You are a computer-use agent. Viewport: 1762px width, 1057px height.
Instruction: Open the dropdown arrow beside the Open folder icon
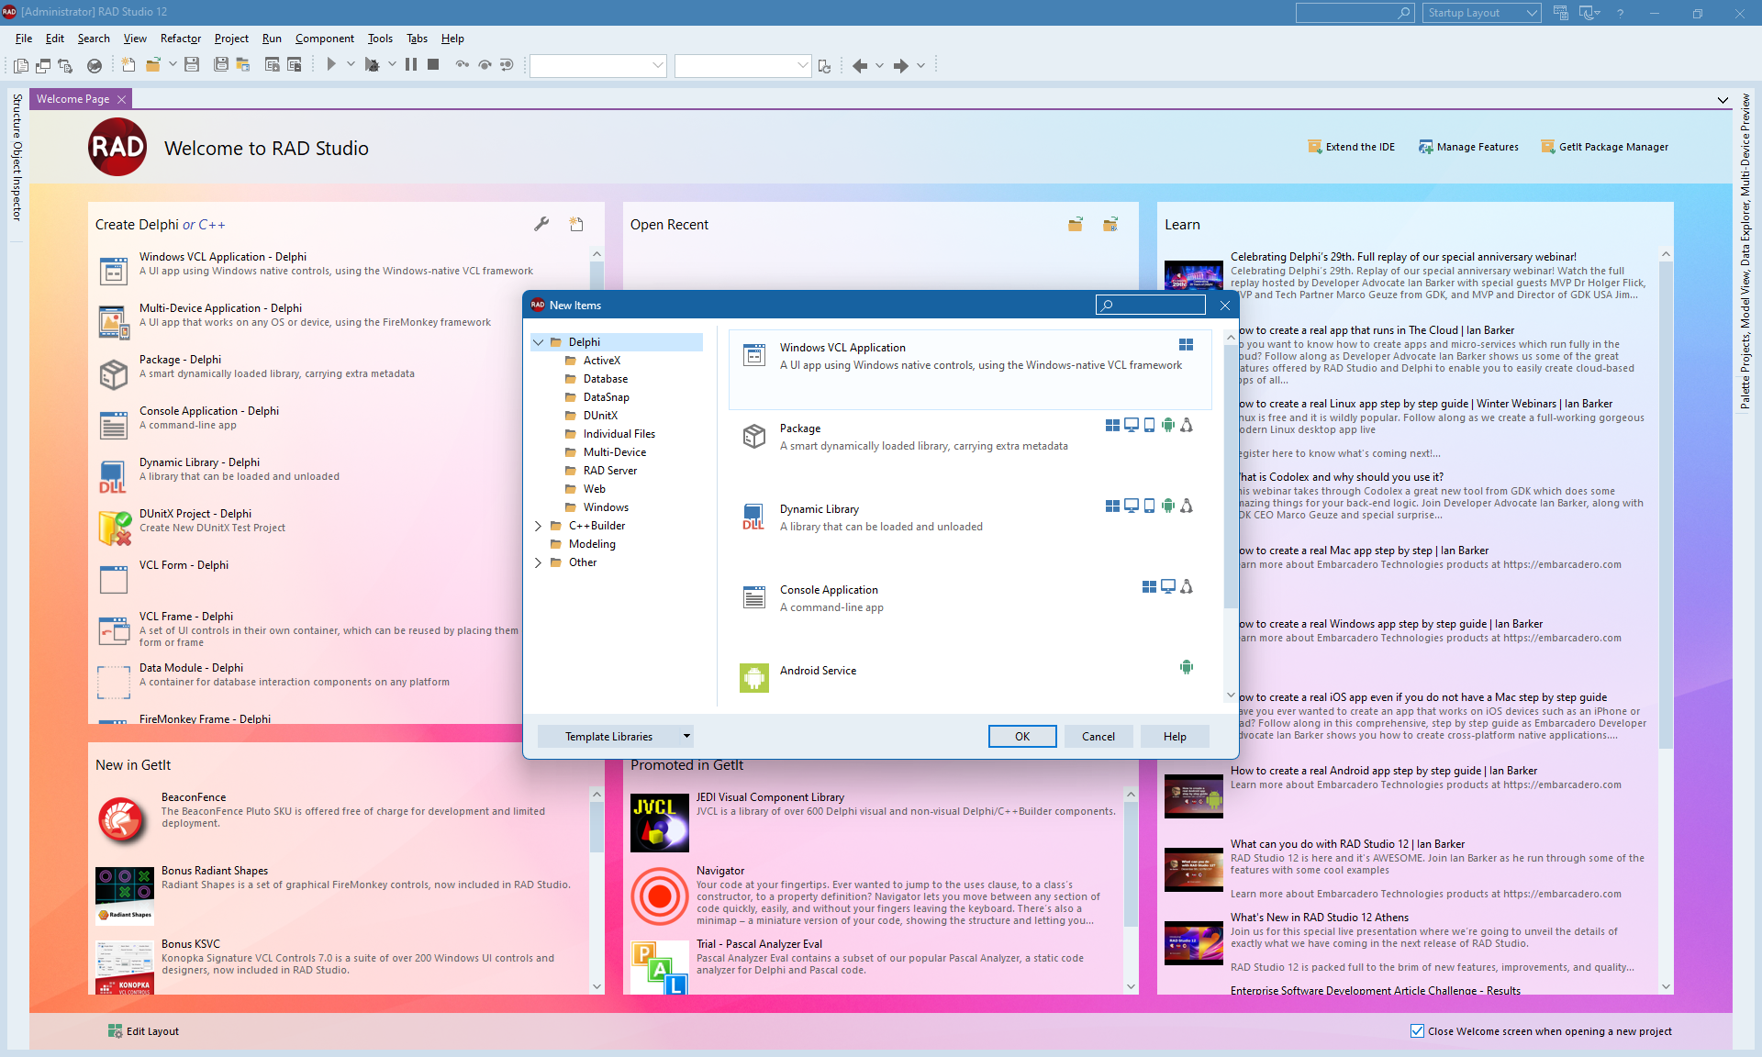(x=173, y=65)
